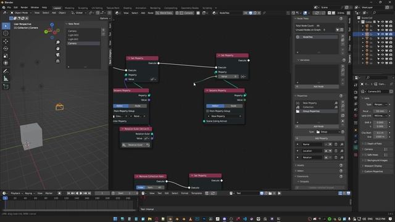Image resolution: width=395 pixels, height=222 pixels.
Task: Run script with text editor play icon
Action: (x=279, y=193)
